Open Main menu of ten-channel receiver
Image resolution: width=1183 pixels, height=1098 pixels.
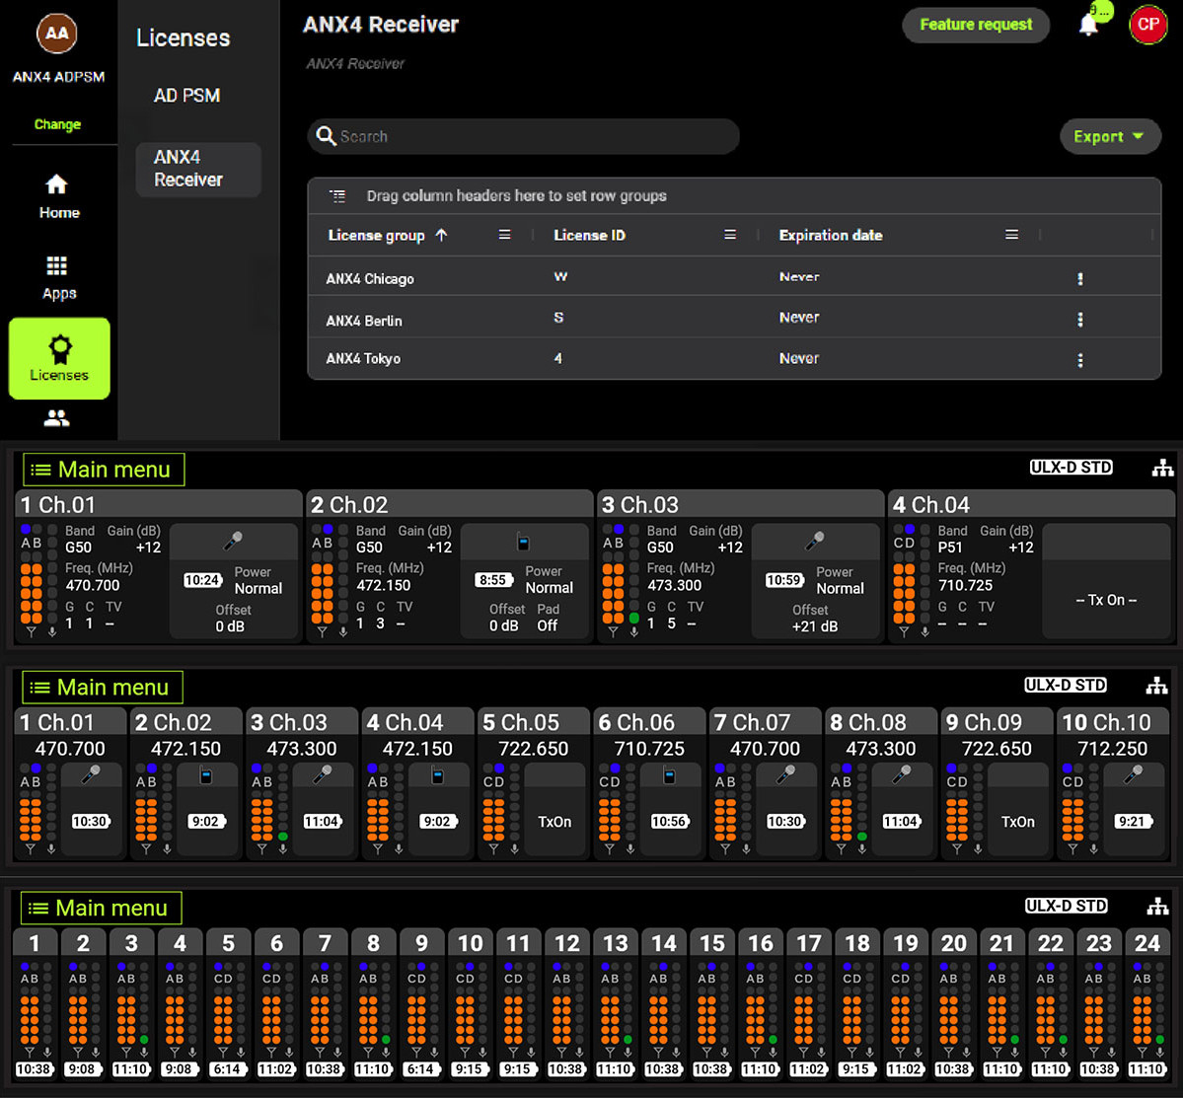tap(103, 687)
